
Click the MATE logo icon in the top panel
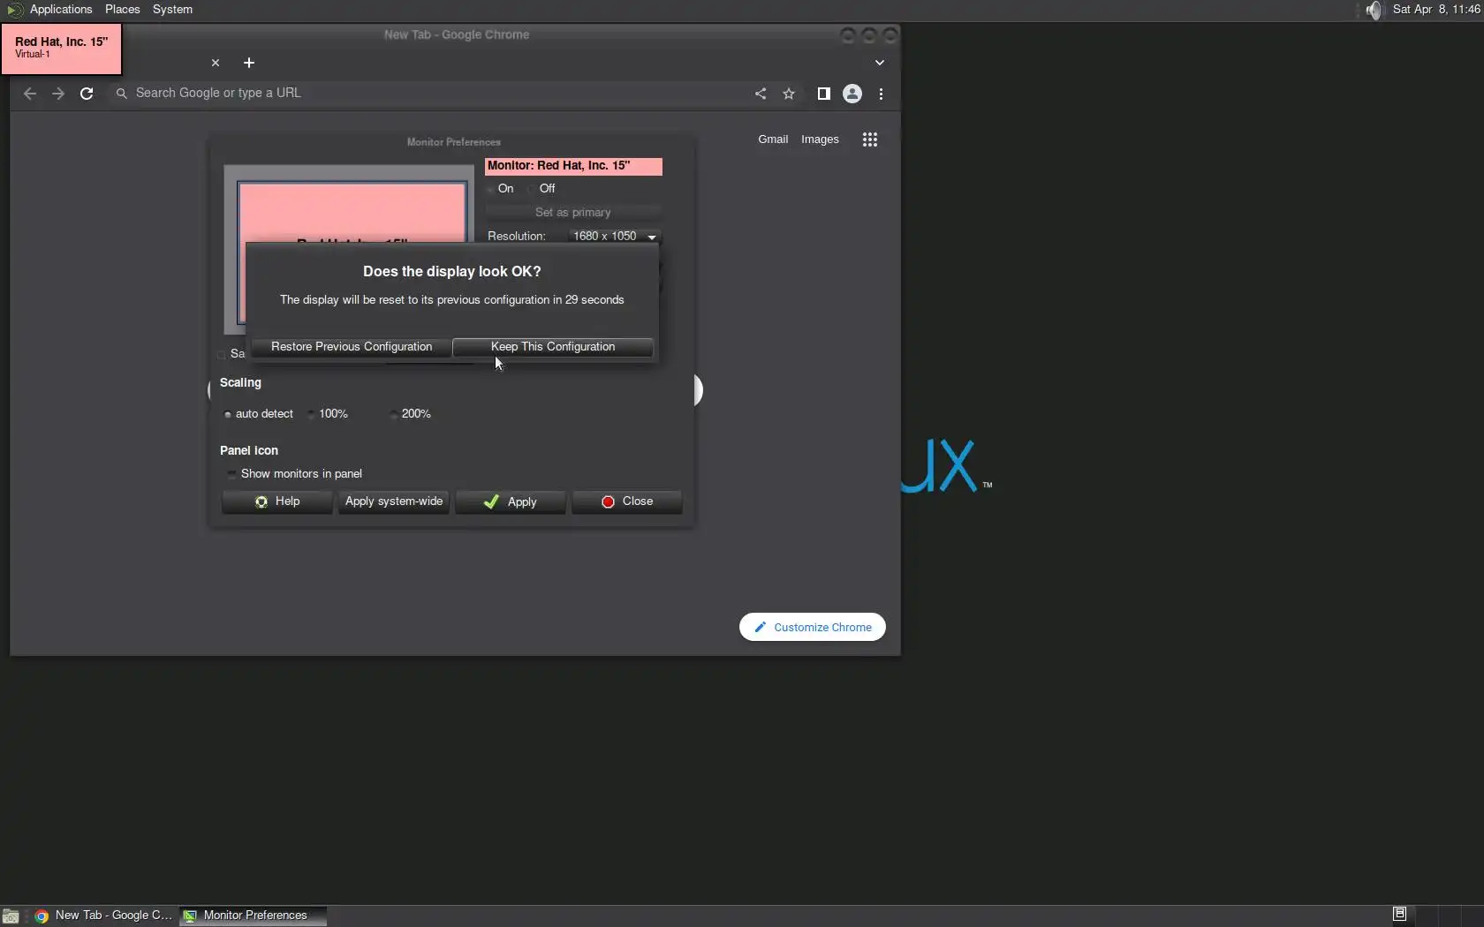coord(14,10)
